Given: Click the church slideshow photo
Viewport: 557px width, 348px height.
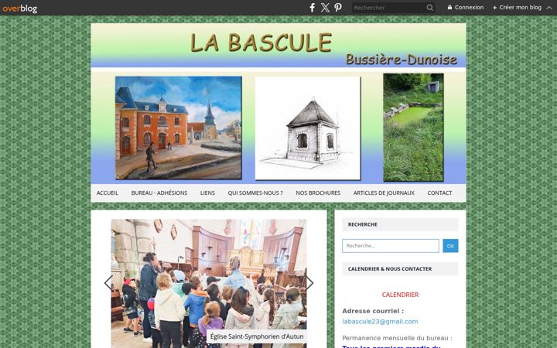Looking at the screenshot, I should (x=209, y=283).
